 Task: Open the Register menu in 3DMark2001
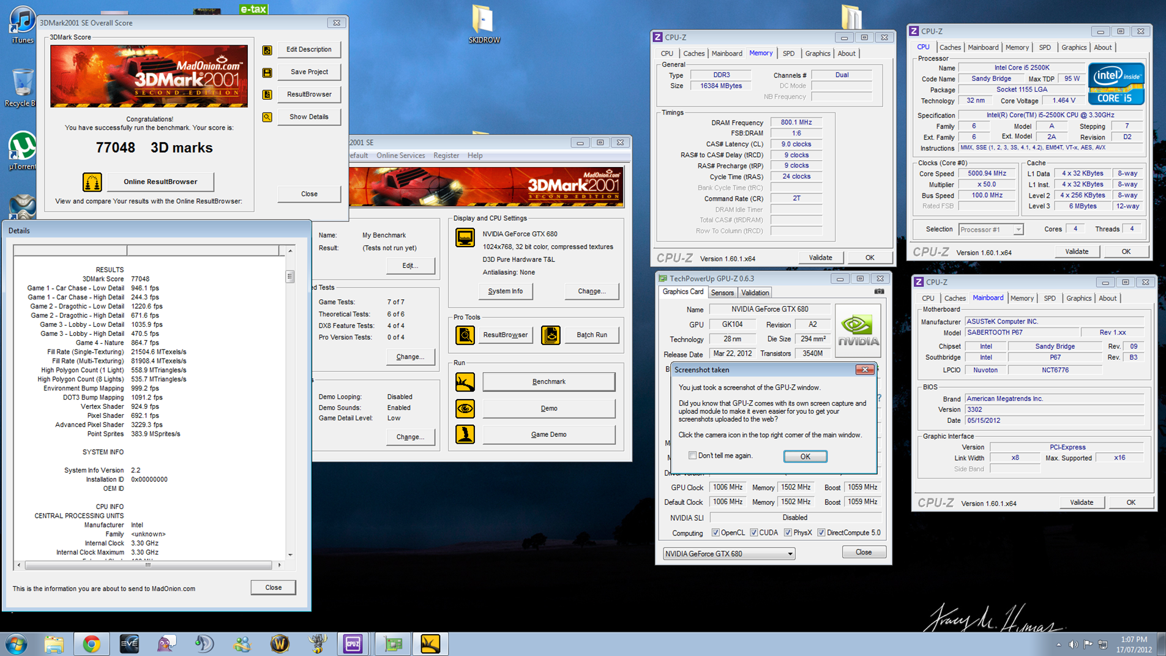446,155
